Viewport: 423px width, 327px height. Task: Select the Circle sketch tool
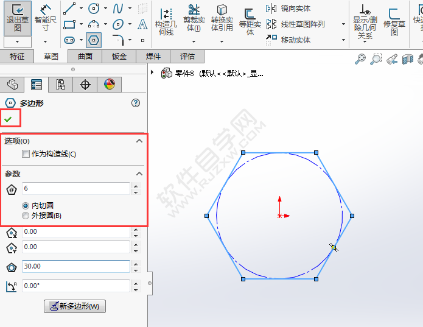[x=94, y=9]
